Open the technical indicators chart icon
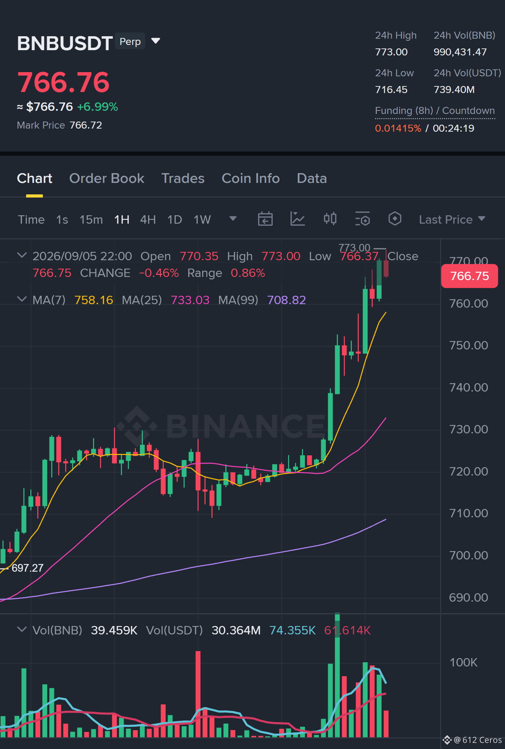This screenshot has height=749, width=505. (x=297, y=219)
